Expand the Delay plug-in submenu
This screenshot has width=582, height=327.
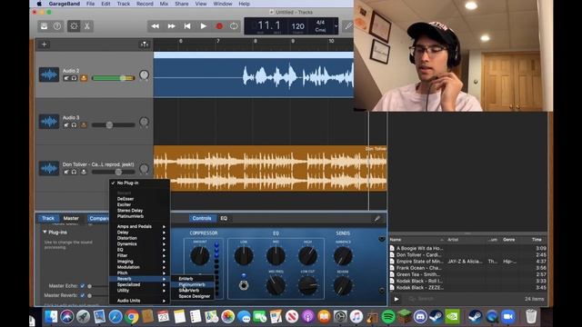[139, 233]
